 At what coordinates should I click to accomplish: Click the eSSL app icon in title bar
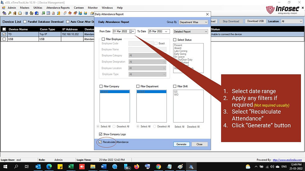2,2
